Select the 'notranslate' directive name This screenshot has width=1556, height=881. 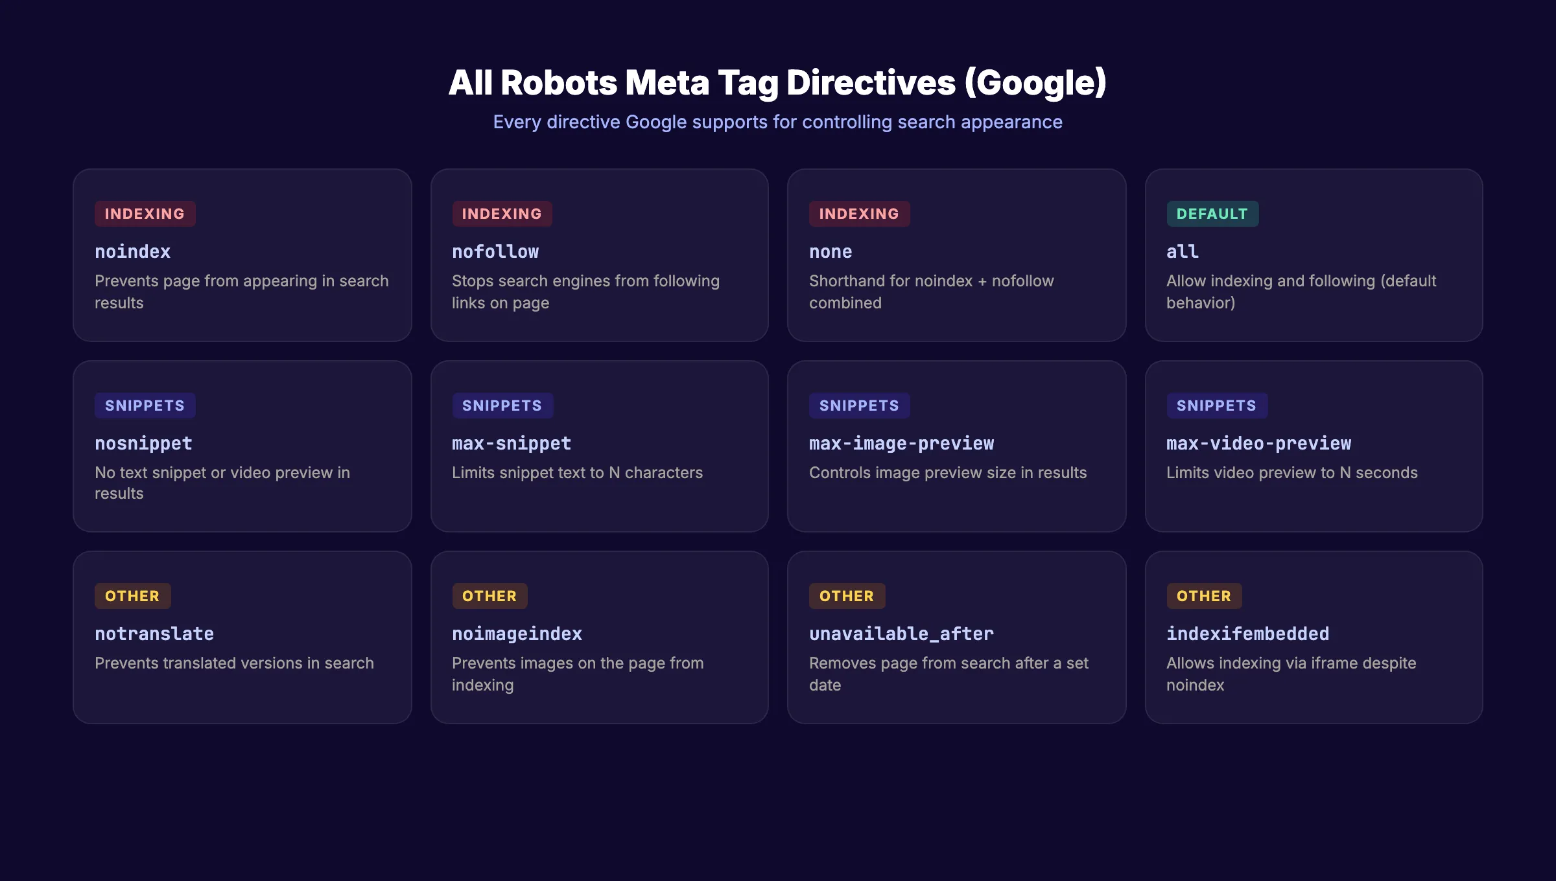click(154, 634)
